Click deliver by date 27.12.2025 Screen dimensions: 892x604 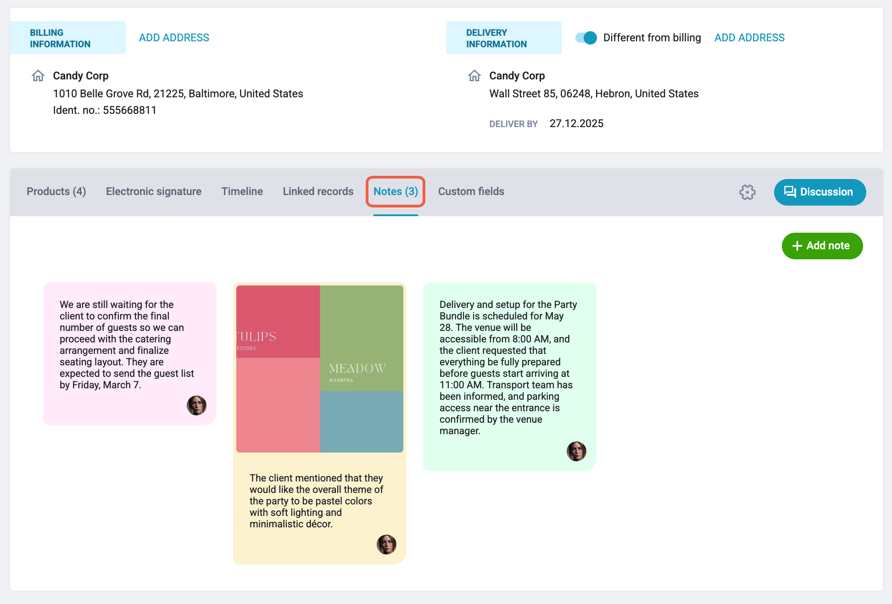coord(576,123)
